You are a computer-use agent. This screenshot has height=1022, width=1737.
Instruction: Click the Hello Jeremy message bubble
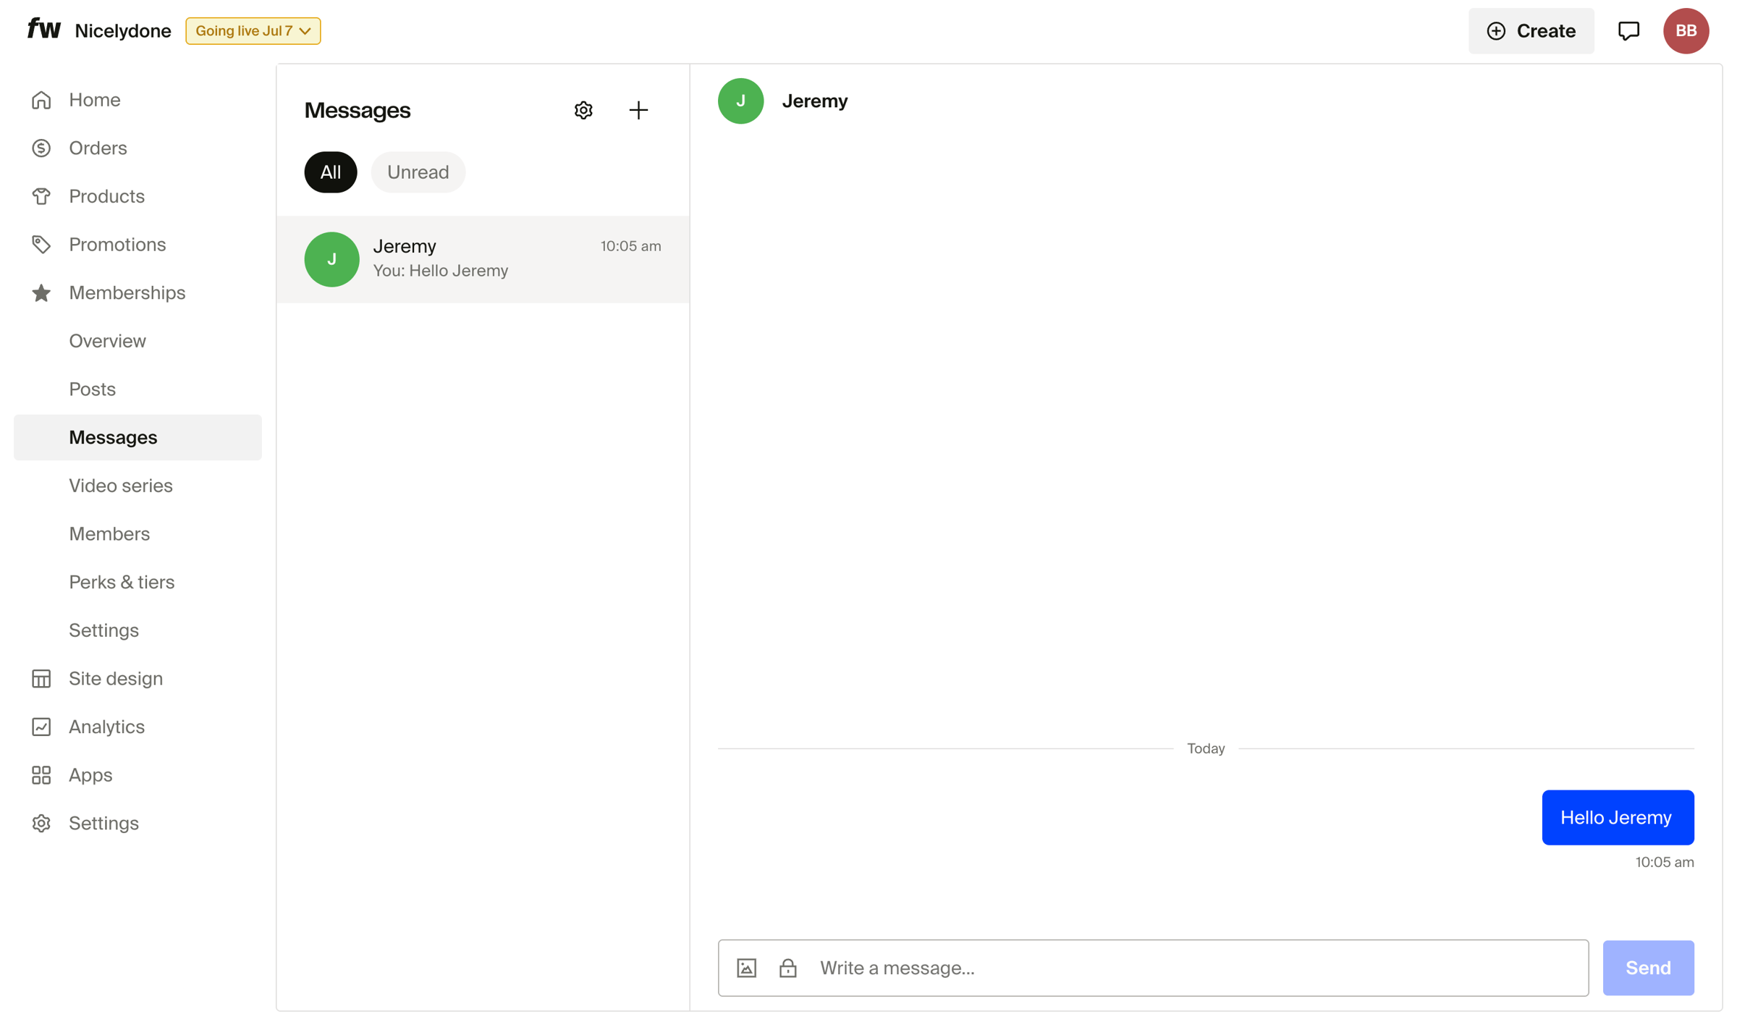[x=1618, y=818]
